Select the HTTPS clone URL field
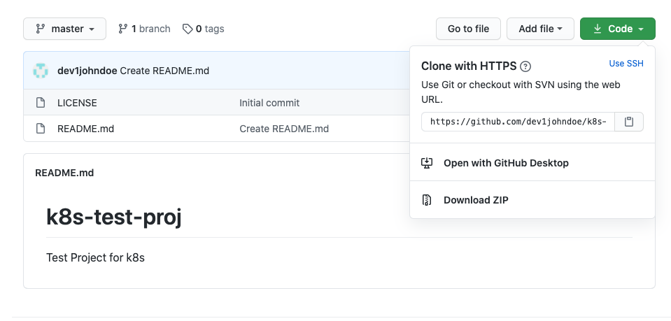Viewport: 671px width, 321px height. (518, 122)
